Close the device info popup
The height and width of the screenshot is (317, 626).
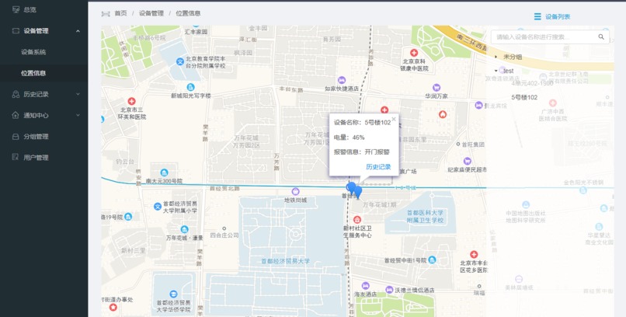coord(394,119)
